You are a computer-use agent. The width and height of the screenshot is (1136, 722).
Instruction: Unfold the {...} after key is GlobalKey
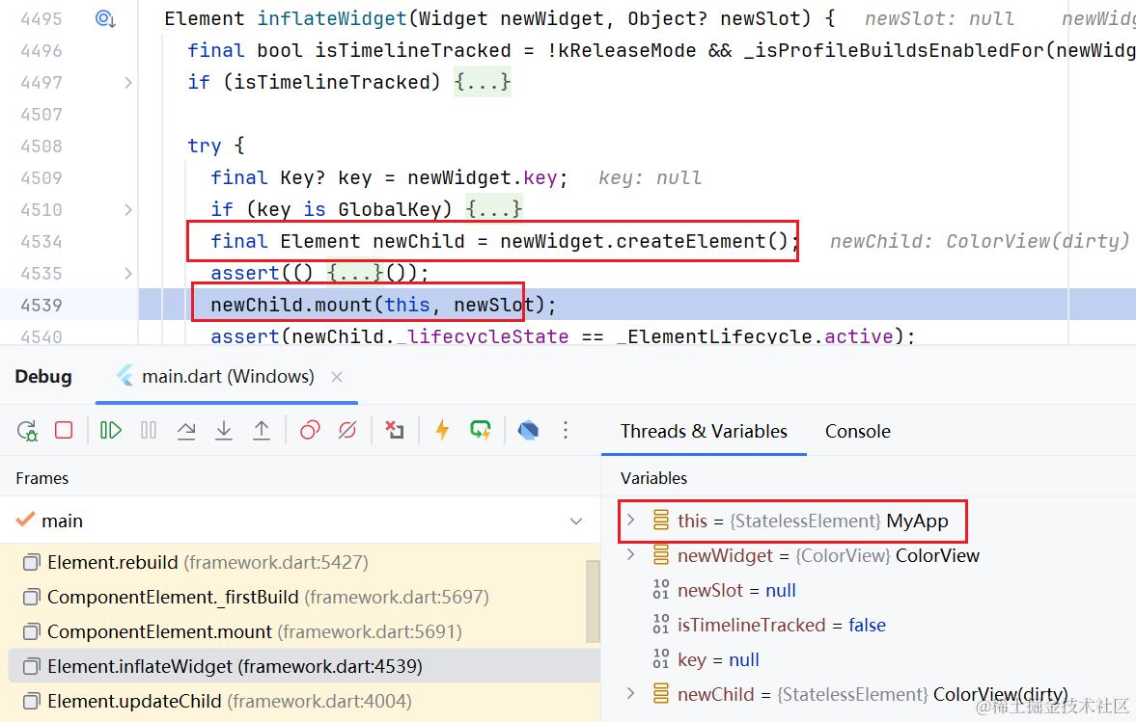coord(494,209)
